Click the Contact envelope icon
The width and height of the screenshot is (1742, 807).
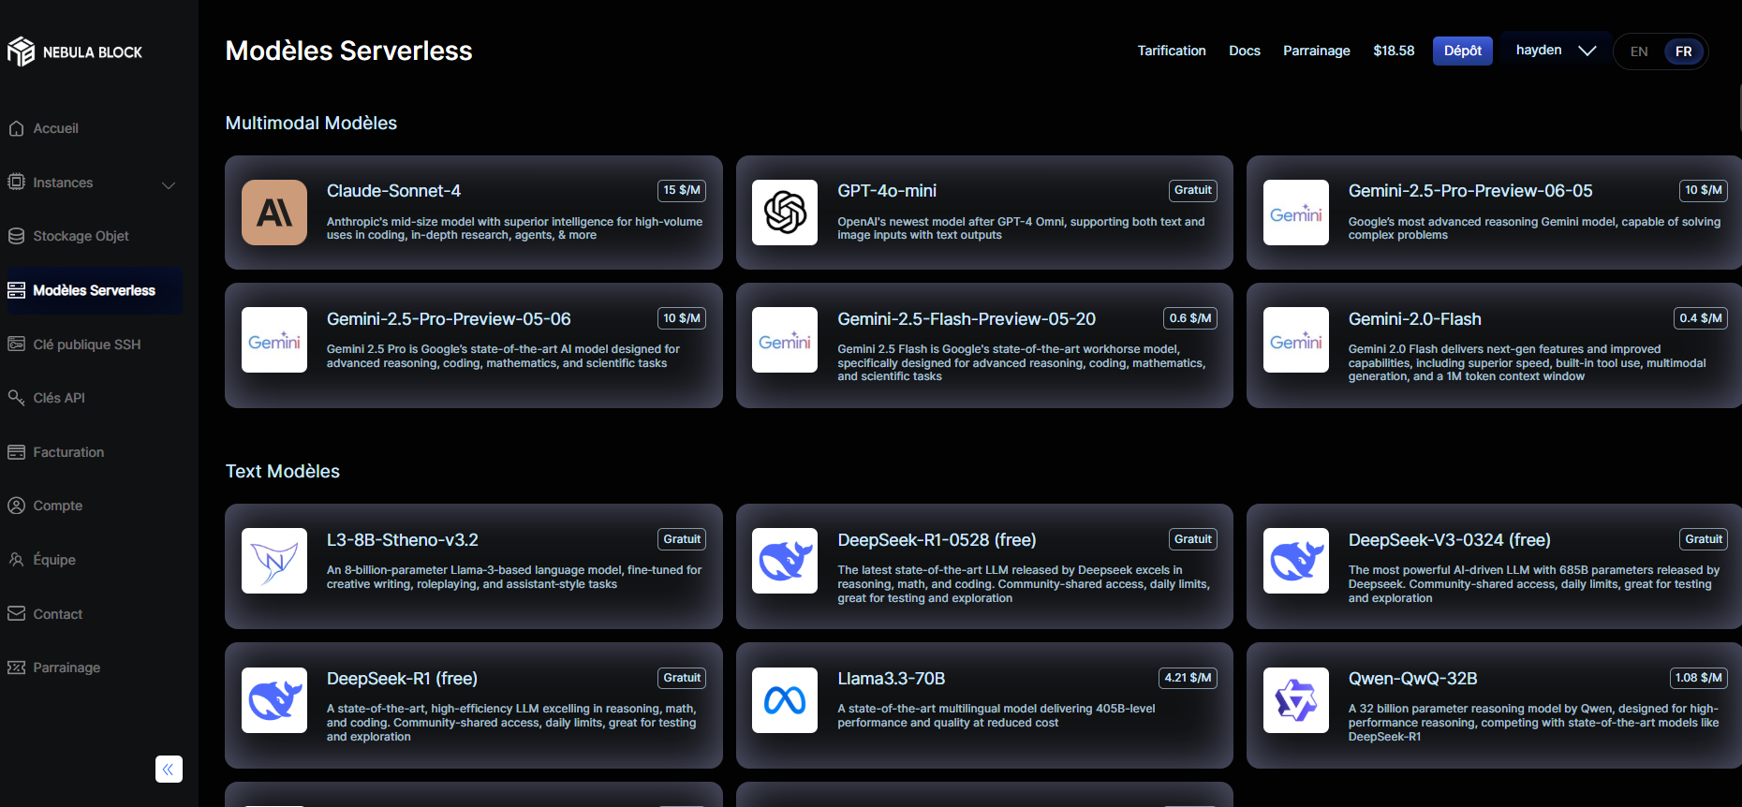(16, 613)
